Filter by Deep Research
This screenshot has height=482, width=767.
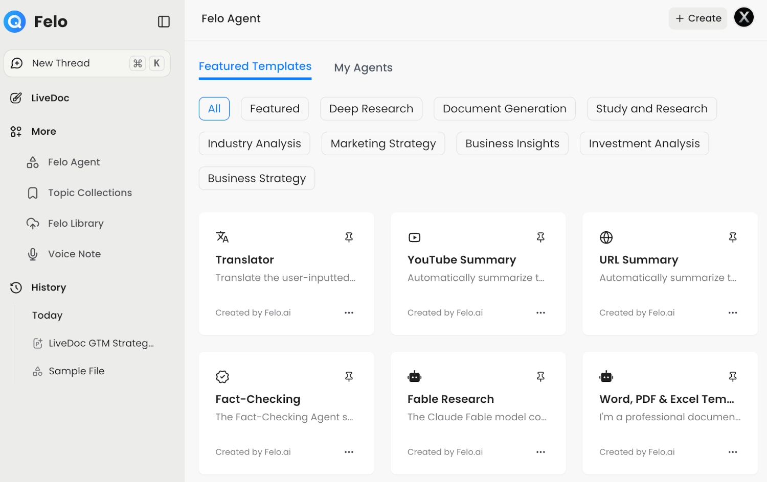(371, 109)
